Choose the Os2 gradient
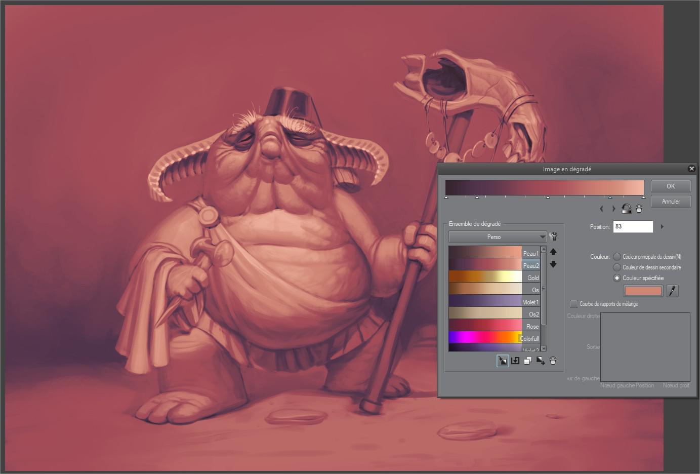The image size is (700, 474). click(x=495, y=313)
